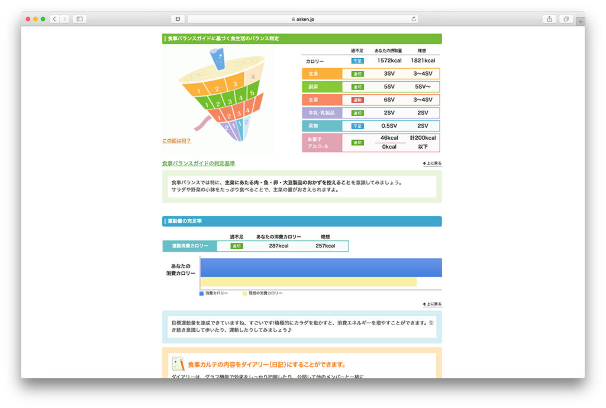
Task: Click the diary notebook icon
Action: 178,364
